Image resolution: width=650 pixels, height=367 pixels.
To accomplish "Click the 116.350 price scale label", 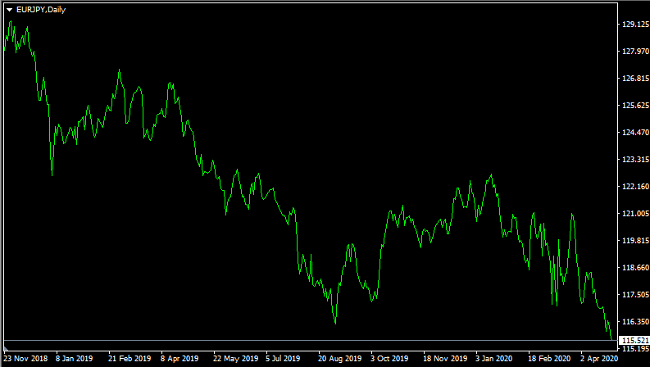I will (635, 322).
